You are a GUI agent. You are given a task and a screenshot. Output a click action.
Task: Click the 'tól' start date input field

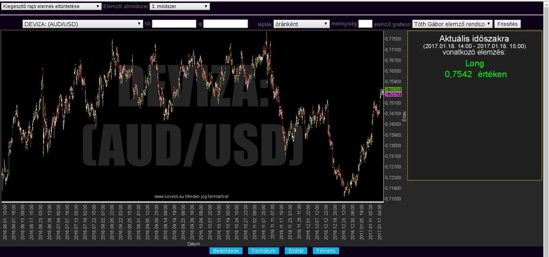174,24
